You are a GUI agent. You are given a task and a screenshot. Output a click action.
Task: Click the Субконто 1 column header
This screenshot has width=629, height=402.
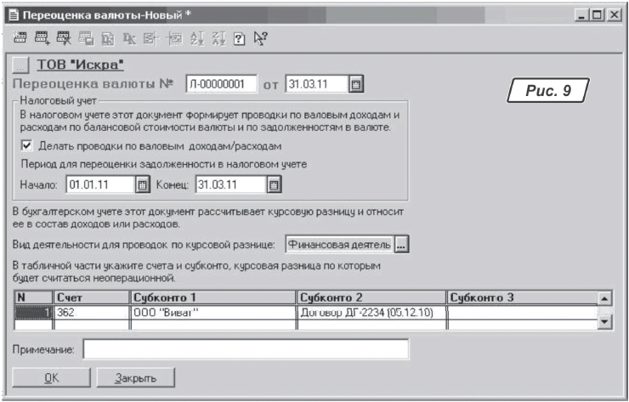tap(212, 297)
